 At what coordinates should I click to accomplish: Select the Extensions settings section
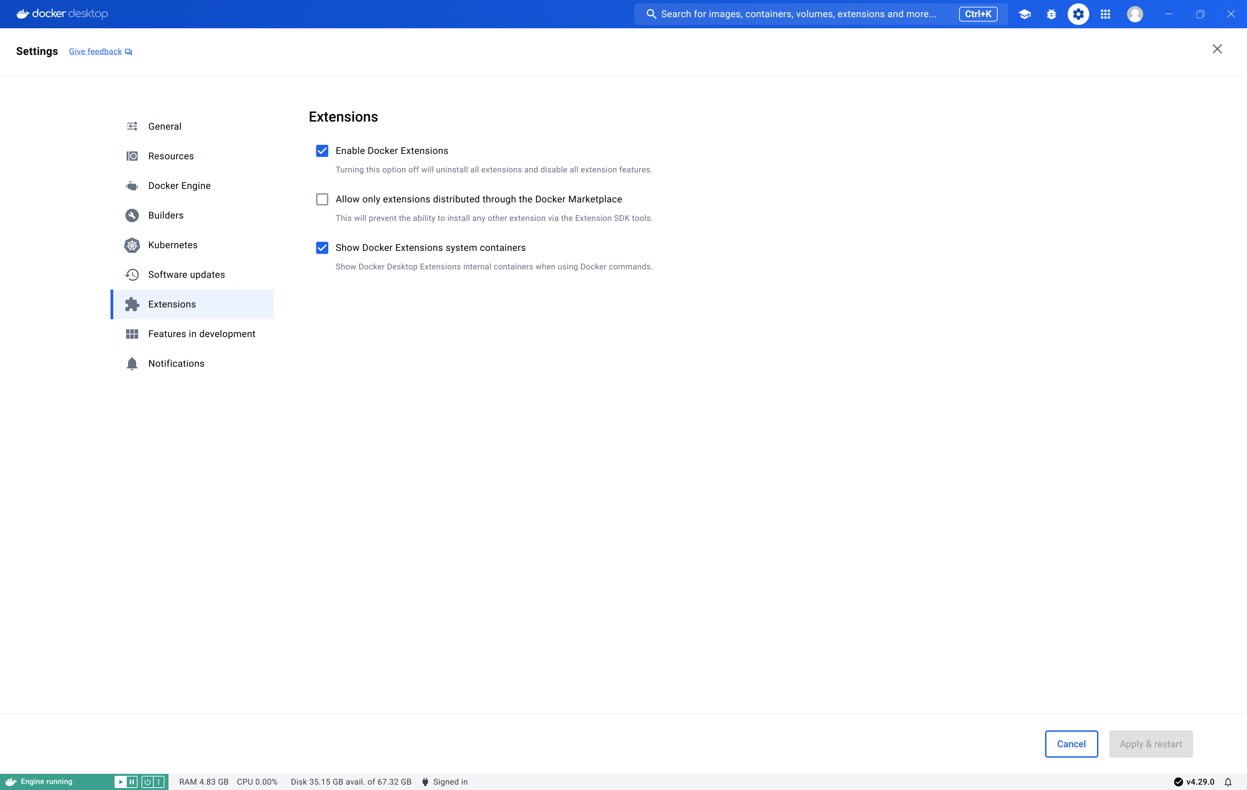click(192, 304)
